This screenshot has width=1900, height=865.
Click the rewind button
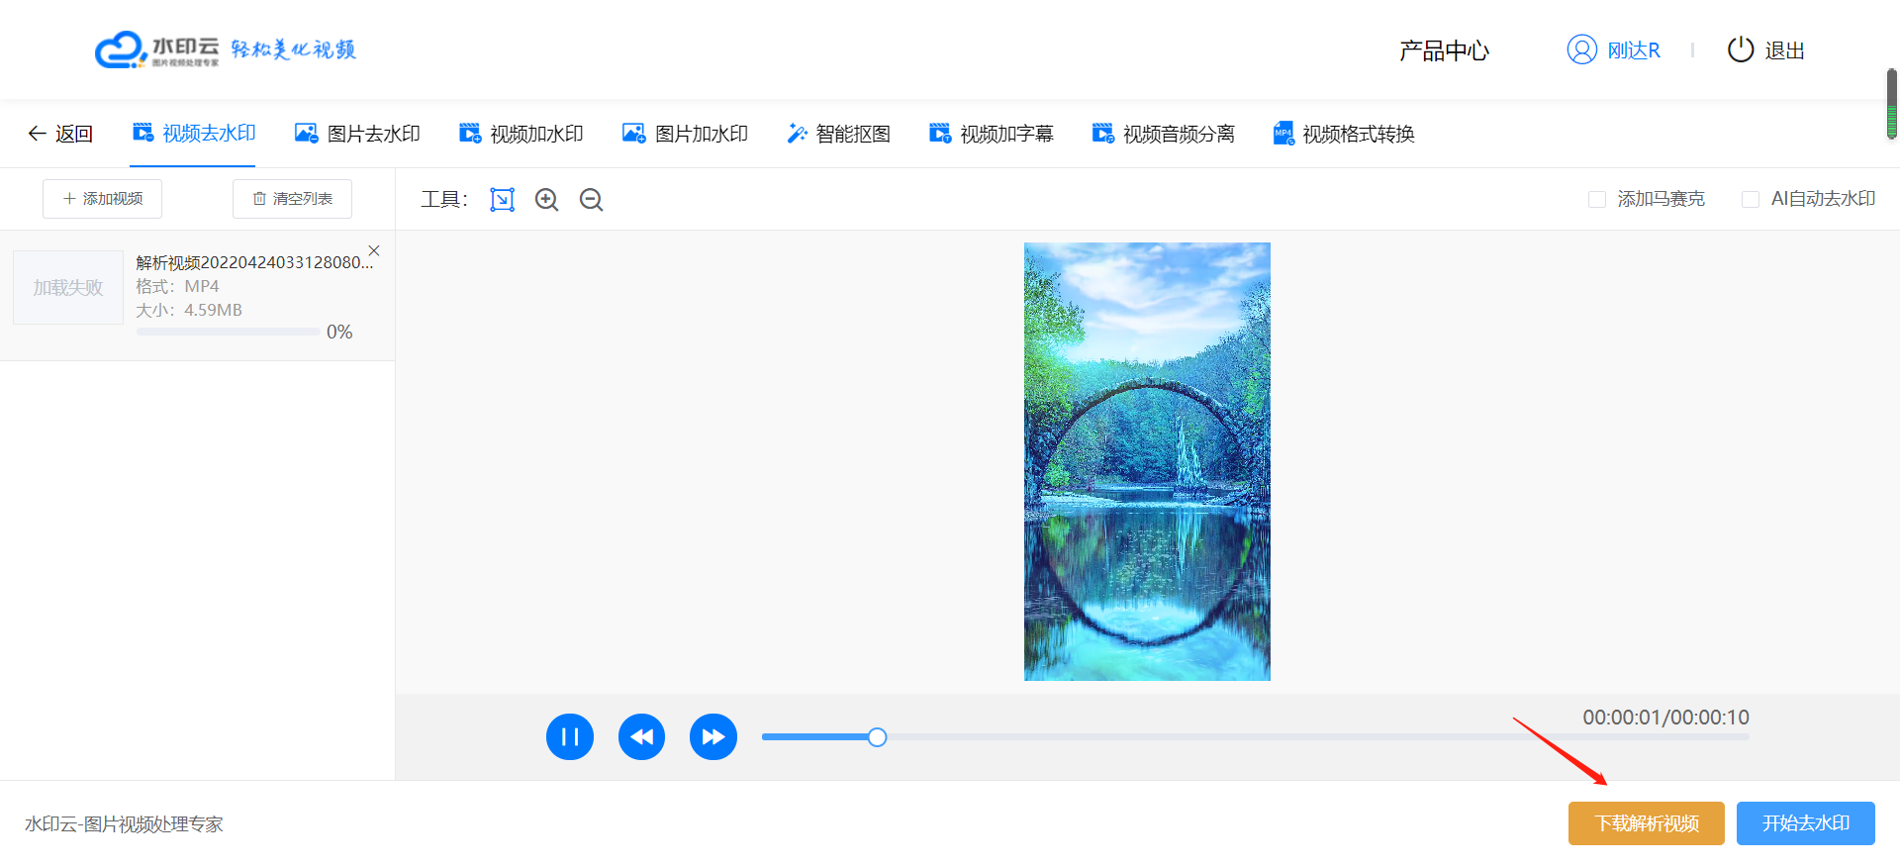[x=641, y=736]
